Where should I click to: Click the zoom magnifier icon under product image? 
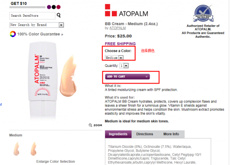tap(90, 125)
